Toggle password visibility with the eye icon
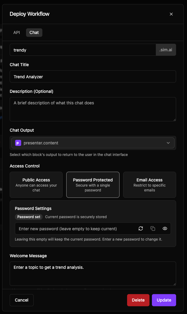 coord(165,228)
